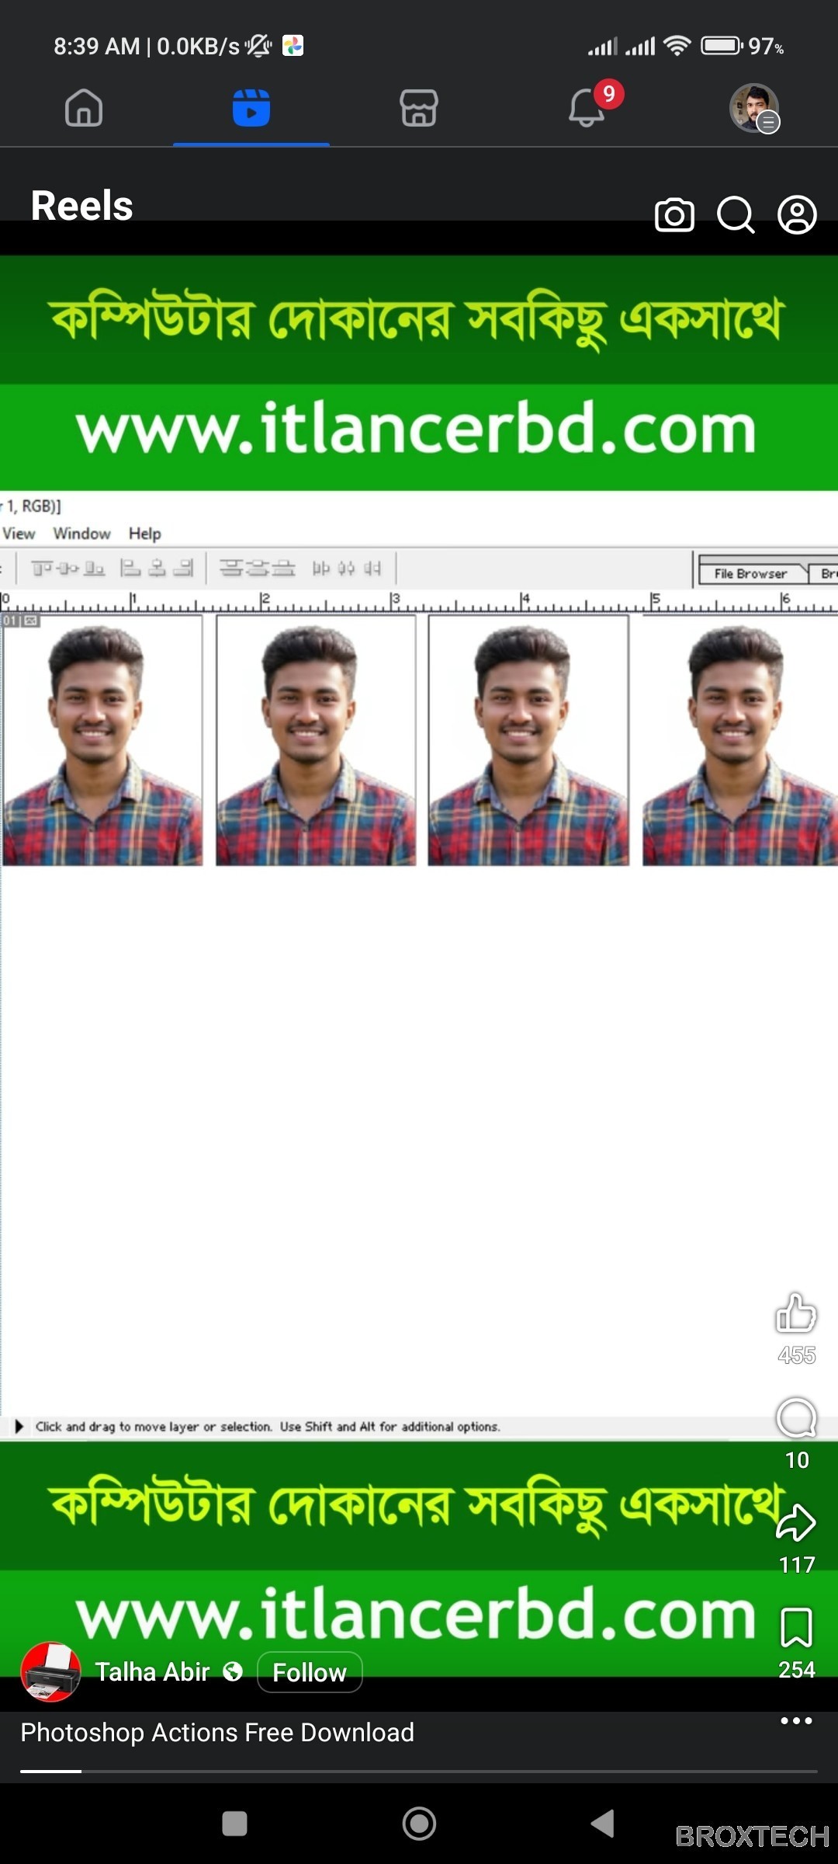The width and height of the screenshot is (838, 1864).
Task: Expand caption Photoshop Actions Free Download
Action: tap(217, 1733)
